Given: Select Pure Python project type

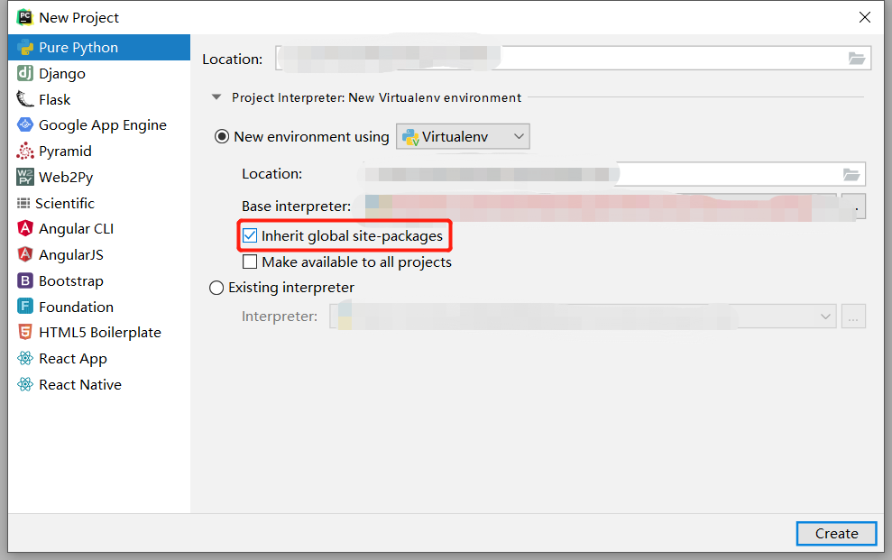Looking at the screenshot, I should (99, 47).
